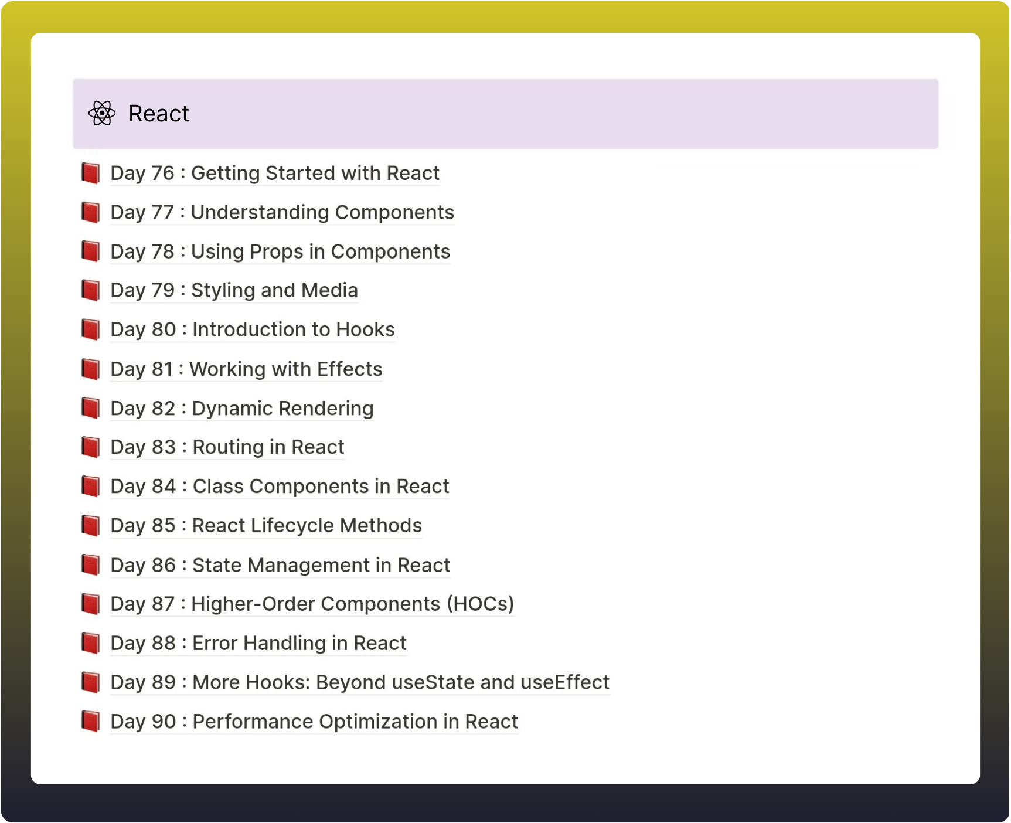Open Day 76: Getting Started with React

275,174
